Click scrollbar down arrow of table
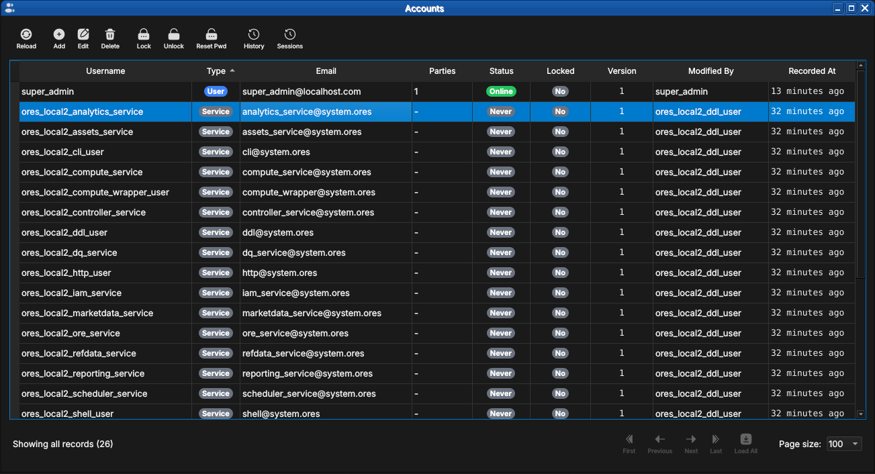The width and height of the screenshot is (875, 474). [x=861, y=414]
